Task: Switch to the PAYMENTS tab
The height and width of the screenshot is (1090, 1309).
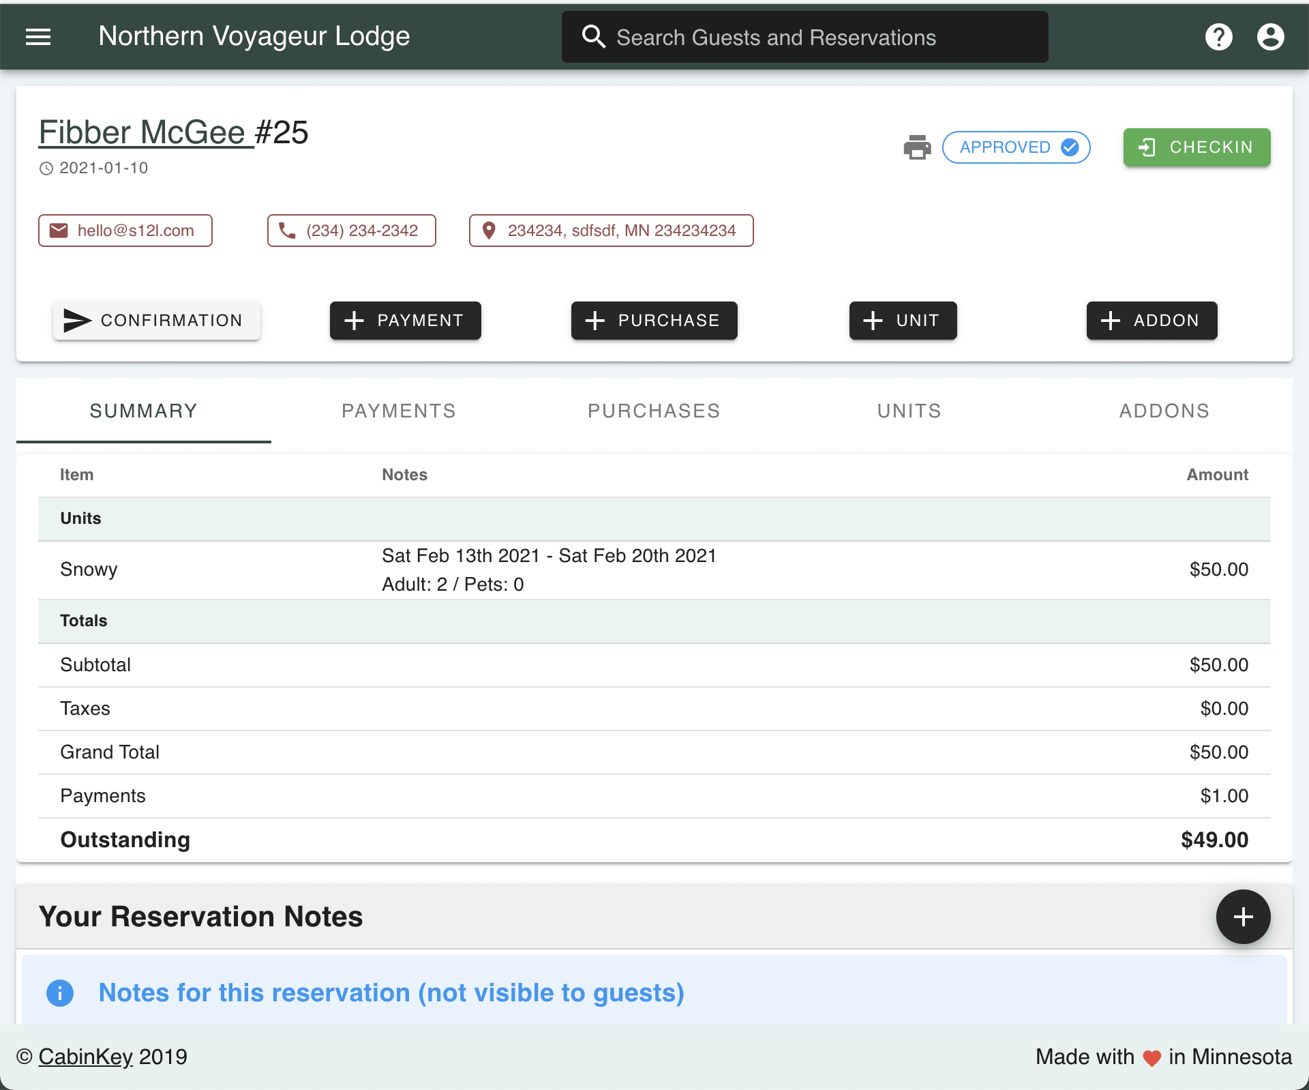Action: 398,411
